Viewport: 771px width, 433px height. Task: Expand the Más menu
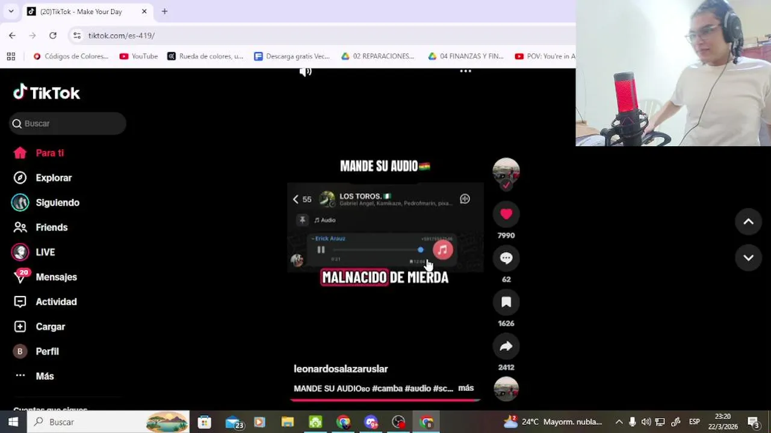point(34,376)
